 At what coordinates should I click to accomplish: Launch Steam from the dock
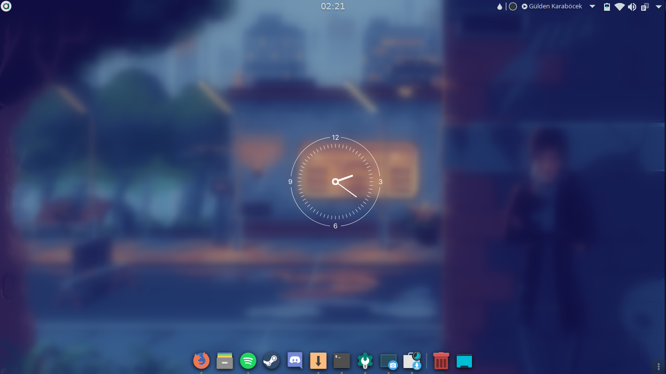271,360
